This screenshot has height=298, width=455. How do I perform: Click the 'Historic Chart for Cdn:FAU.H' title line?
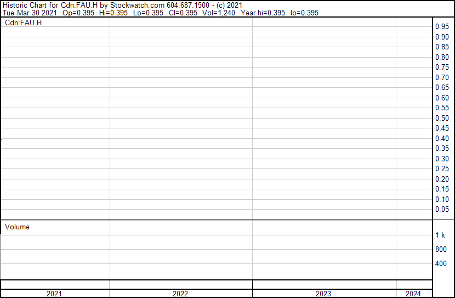[122, 5]
